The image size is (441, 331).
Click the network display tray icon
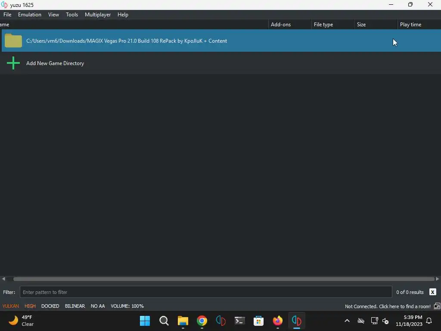pos(374,321)
